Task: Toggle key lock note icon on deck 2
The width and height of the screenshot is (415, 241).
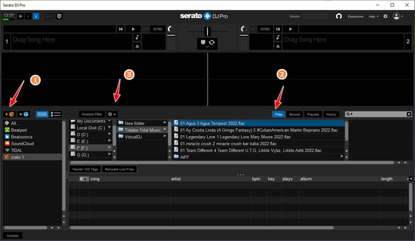Action: click(x=278, y=37)
